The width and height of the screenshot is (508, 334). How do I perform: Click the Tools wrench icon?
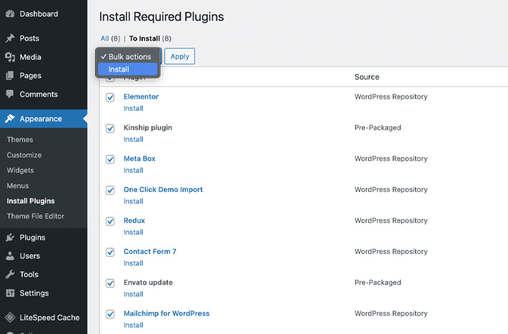click(10, 274)
